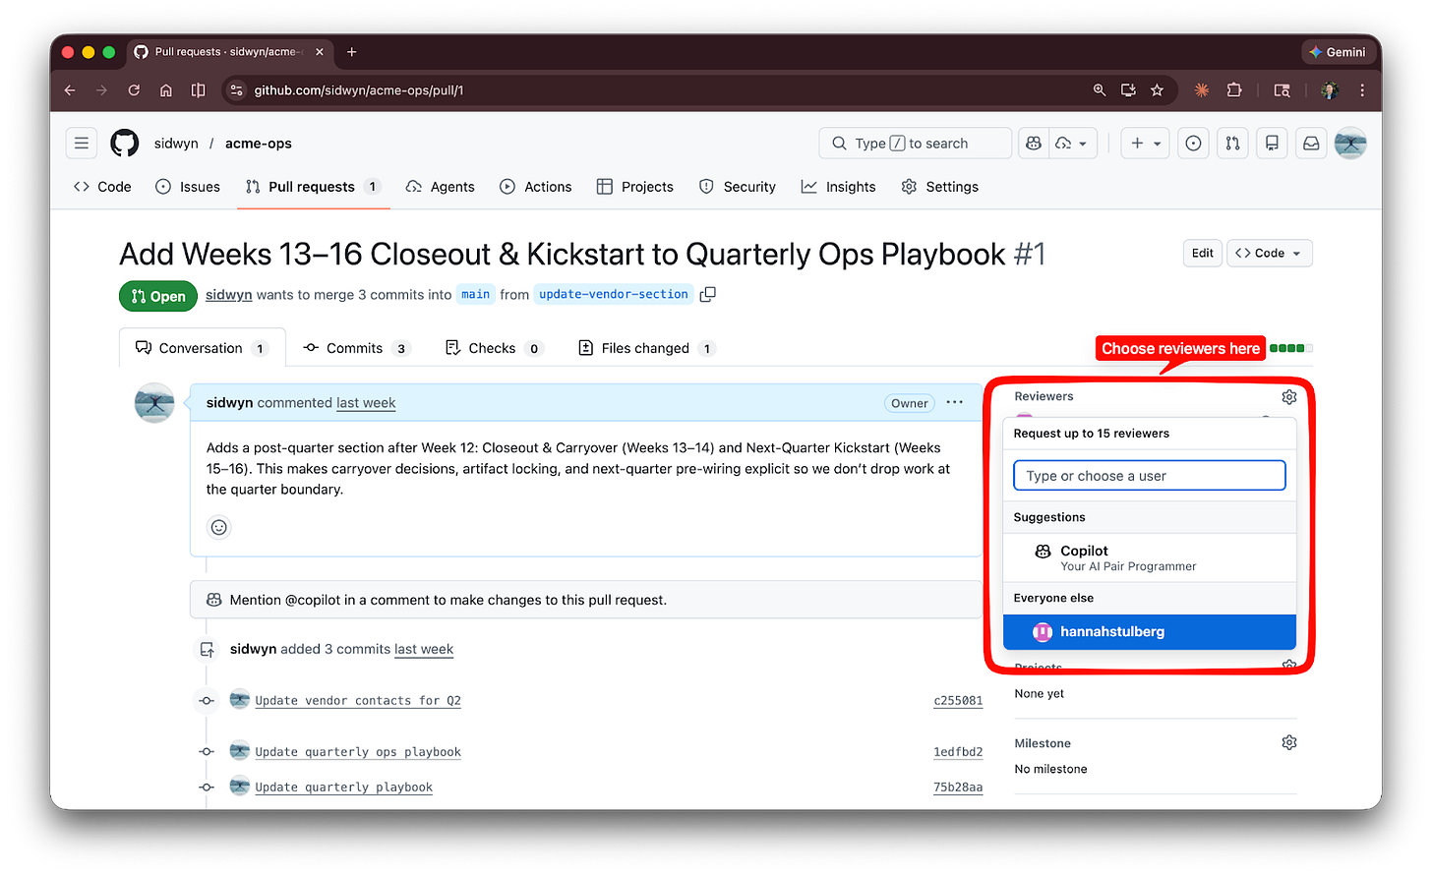Open the create new plus dropdown
This screenshot has width=1432, height=876.
(x=1146, y=144)
